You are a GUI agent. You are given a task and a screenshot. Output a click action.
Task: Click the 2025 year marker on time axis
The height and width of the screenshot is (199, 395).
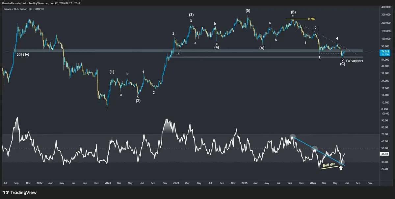(x=245, y=182)
